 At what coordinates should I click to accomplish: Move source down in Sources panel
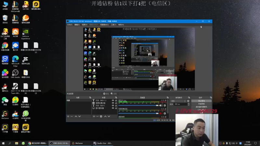109,116
